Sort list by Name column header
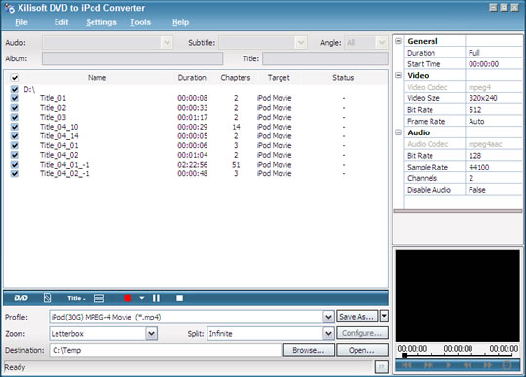This screenshot has width=526, height=377. pos(96,78)
